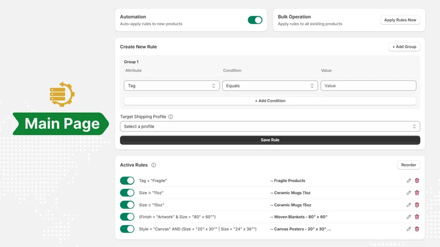Disable the Style "Canvas" rule toggle
440x247 pixels.
tap(127, 229)
